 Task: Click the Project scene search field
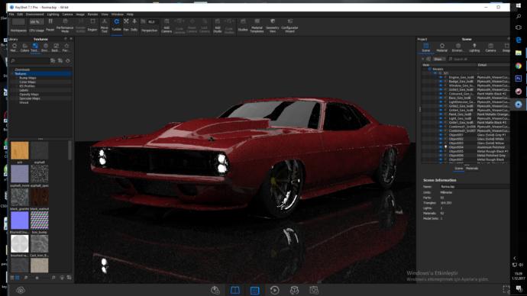(478, 59)
